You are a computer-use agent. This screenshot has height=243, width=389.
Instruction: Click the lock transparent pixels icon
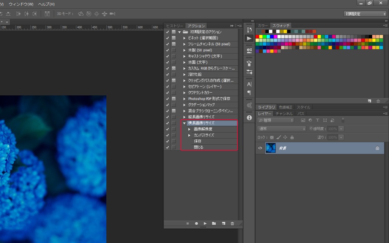click(x=272, y=137)
